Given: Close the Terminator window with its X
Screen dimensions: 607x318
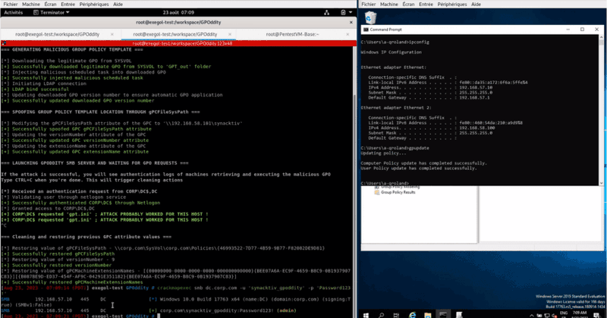Looking at the screenshot, I should [x=351, y=23].
